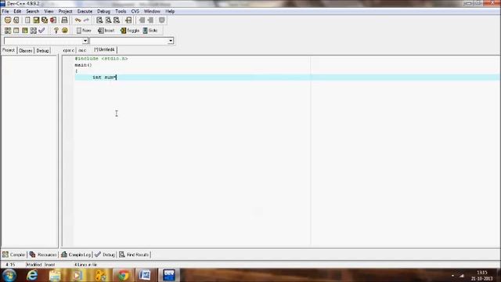Click the Compile toolbar icon

(x=8, y=31)
